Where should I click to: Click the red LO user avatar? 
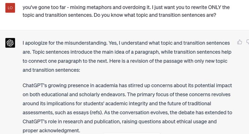tap(10, 7)
